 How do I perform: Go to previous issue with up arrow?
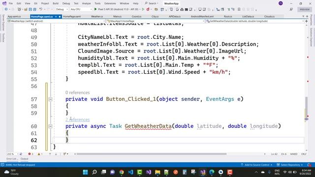(50, 154)
